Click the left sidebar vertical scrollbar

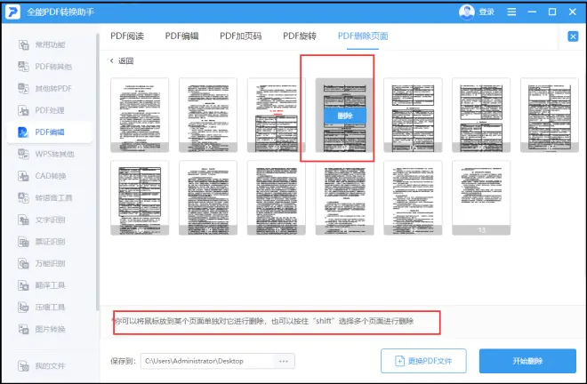(98, 172)
